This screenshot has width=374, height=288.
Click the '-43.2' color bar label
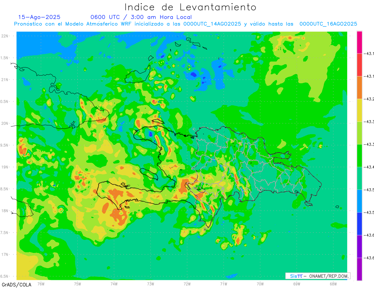tap(370, 99)
